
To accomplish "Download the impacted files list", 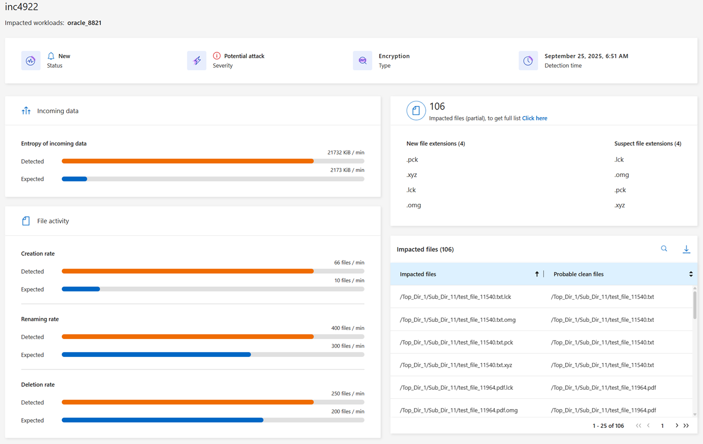I will [686, 249].
